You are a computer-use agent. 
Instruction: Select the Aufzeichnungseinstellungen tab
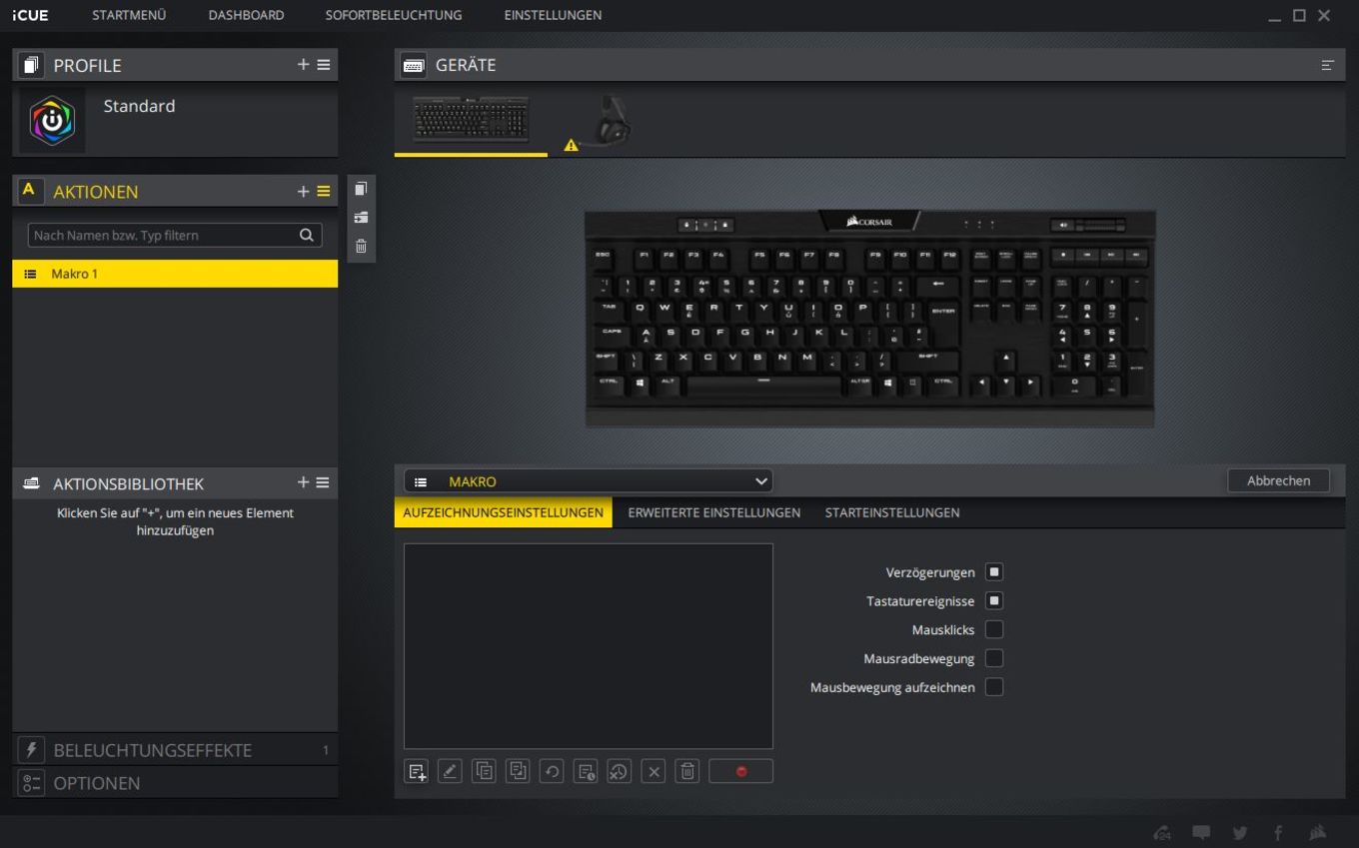504,512
